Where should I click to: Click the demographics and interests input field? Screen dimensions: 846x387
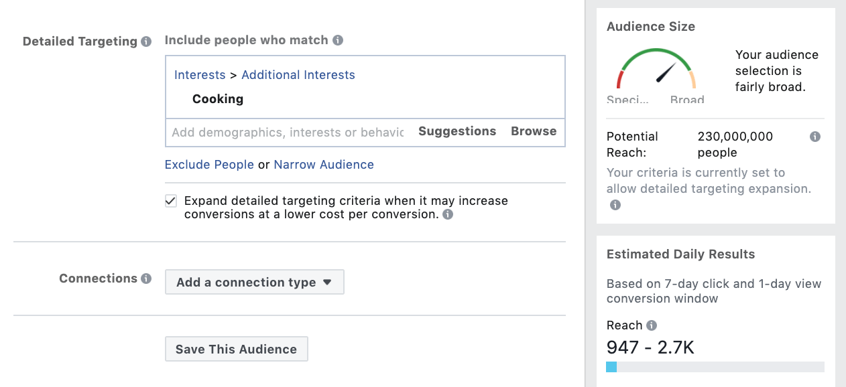(288, 132)
